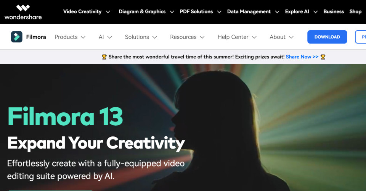The width and height of the screenshot is (366, 191).
Task: Open the About menu chevron
Action: [x=291, y=37]
